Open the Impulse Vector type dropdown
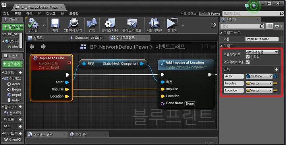This screenshot has height=145, width=286. pyautogui.click(x=259, y=83)
